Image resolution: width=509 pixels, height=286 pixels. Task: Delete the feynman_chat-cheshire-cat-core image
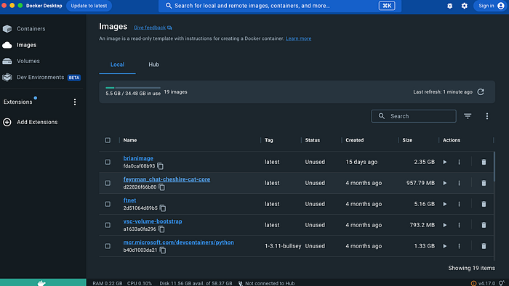484,183
